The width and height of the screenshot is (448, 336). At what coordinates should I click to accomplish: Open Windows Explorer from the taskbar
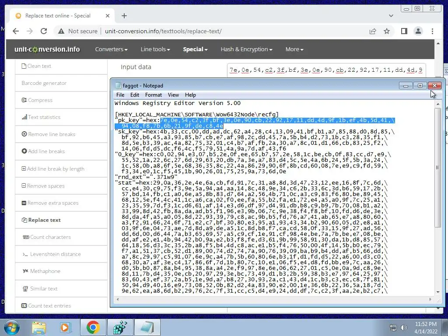[x=39, y=327]
